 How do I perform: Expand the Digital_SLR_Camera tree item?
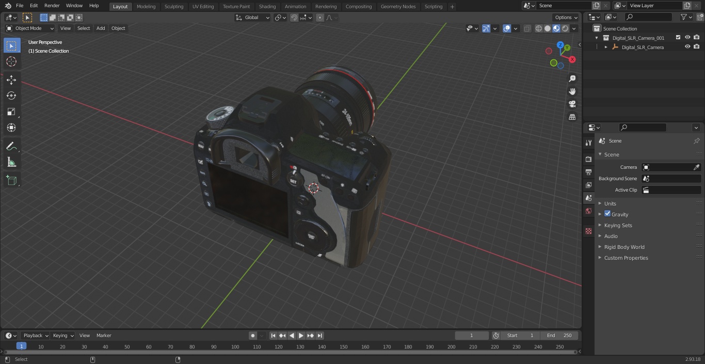606,47
